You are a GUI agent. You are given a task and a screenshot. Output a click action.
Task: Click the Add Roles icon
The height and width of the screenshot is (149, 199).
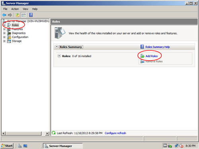(x=142, y=56)
